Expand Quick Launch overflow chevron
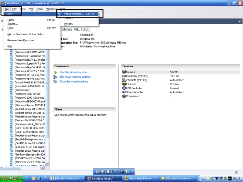This screenshot has height=182, width=243. (x=45, y=177)
